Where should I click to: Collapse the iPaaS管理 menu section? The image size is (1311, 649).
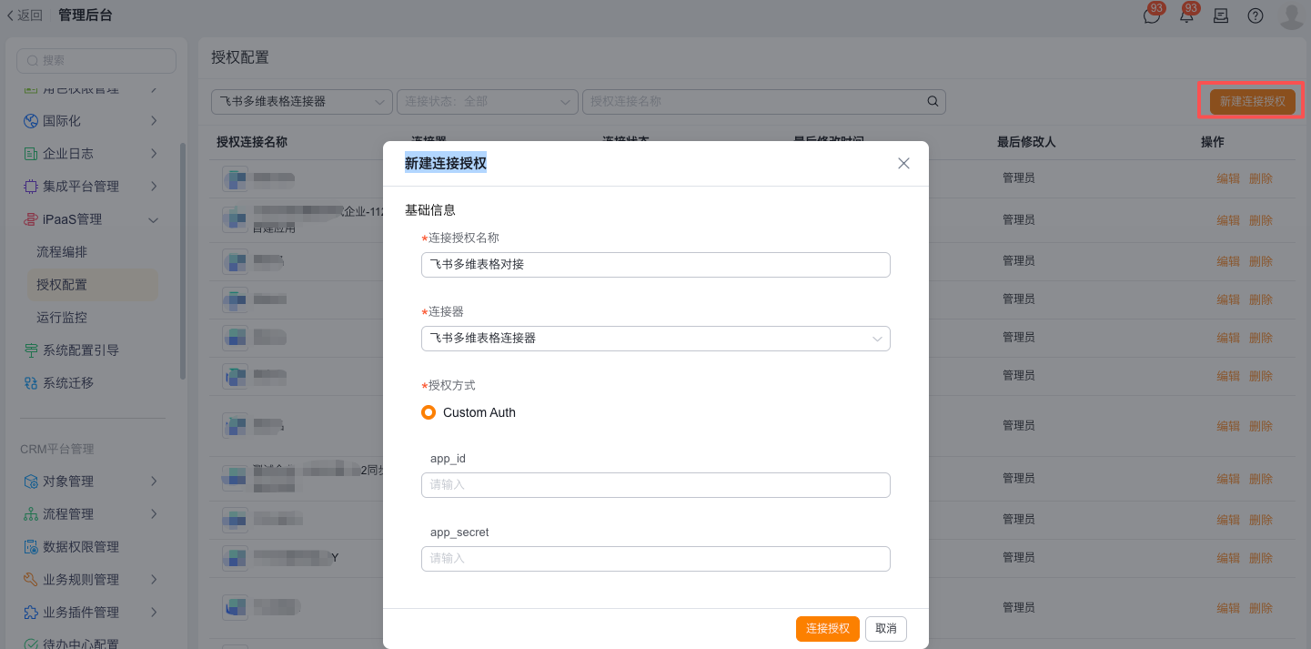(x=153, y=219)
